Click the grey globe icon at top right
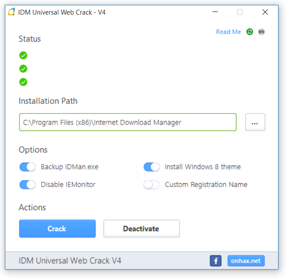The height and width of the screenshot is (278, 286). 262,32
